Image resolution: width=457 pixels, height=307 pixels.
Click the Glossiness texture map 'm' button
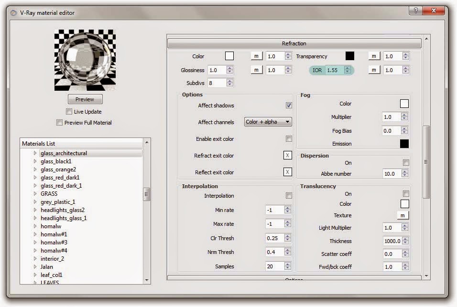[257, 70]
